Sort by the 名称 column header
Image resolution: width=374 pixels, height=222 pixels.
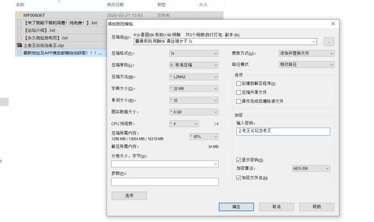20,5
